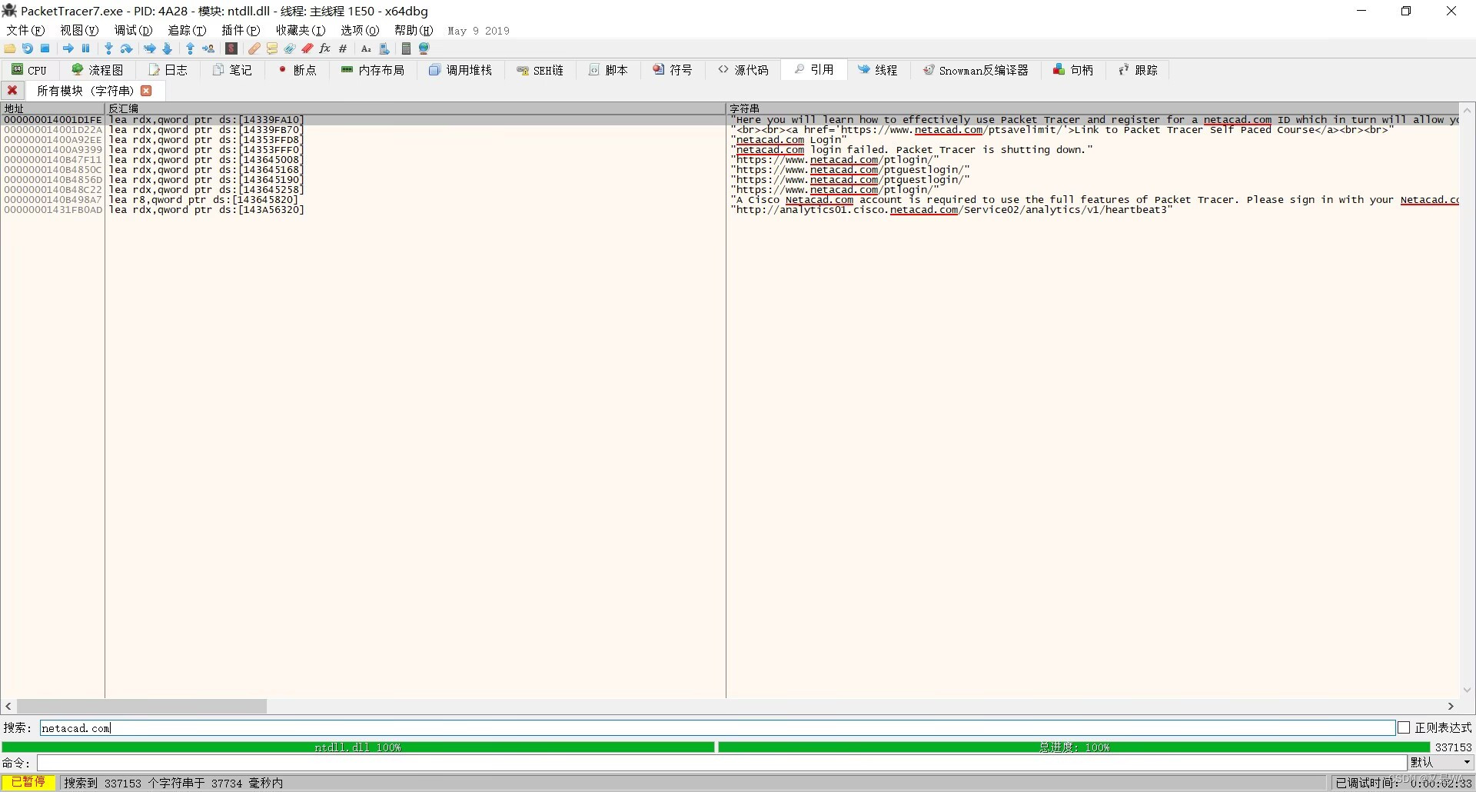Click the 命令 command input field
The width and height of the screenshot is (1476, 792).
(x=722, y=762)
